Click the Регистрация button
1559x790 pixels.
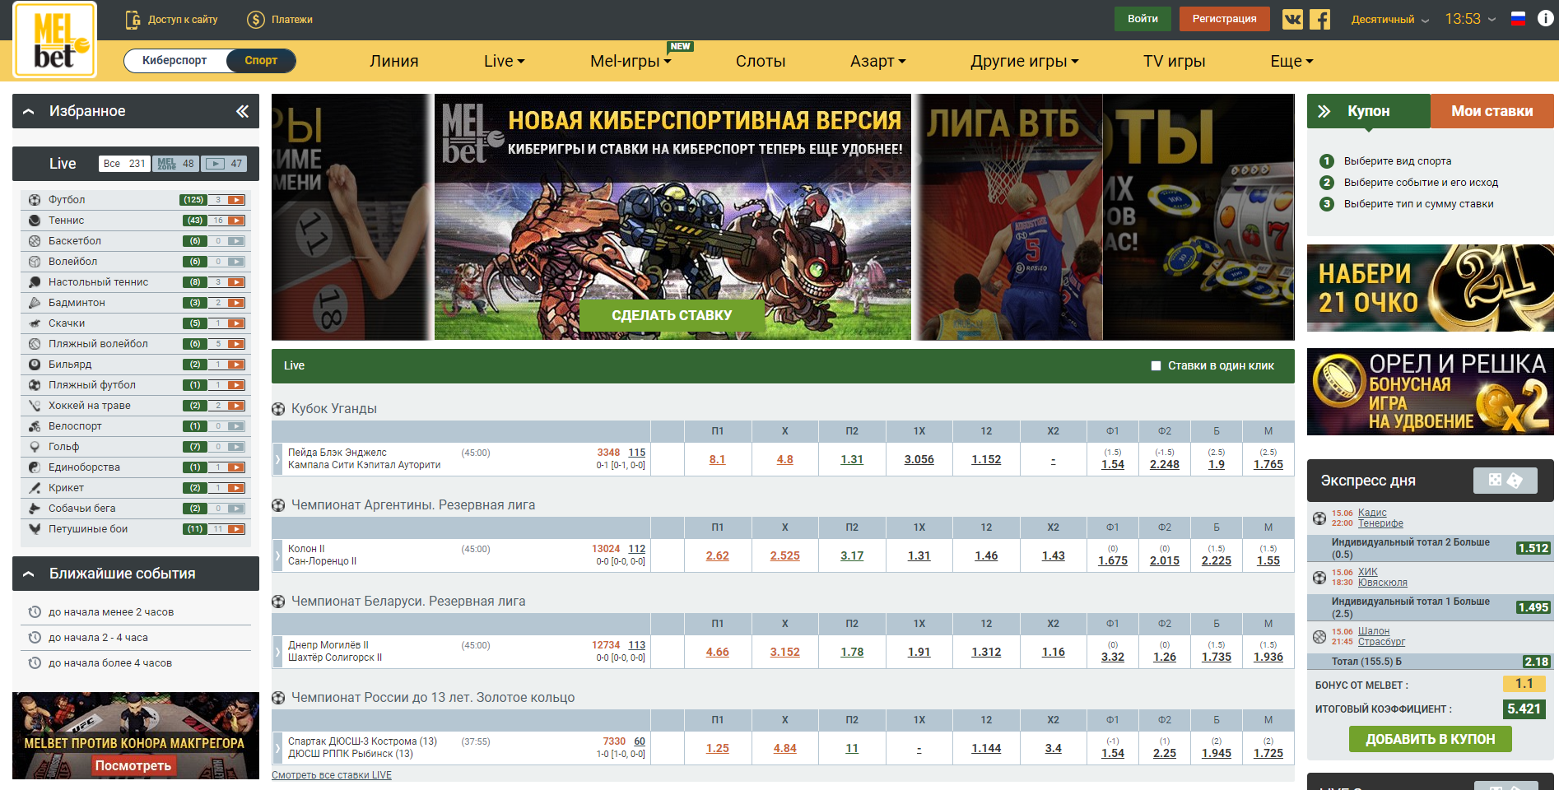(1224, 19)
